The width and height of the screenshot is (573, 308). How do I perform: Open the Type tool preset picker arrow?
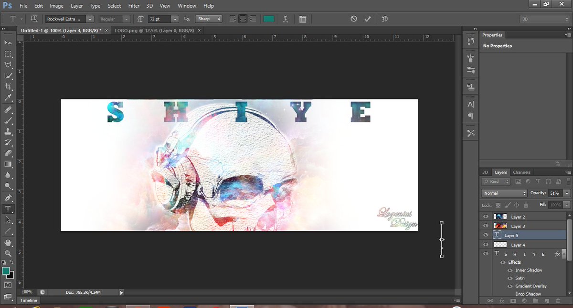pos(21,20)
